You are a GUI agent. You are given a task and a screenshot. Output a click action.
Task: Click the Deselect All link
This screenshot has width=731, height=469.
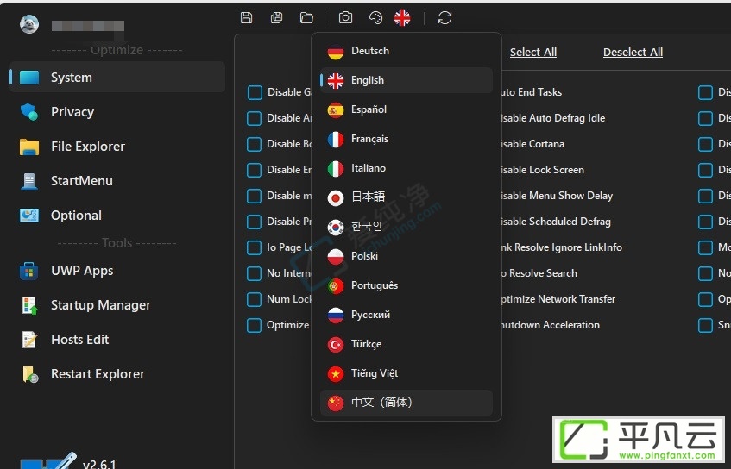633,53
